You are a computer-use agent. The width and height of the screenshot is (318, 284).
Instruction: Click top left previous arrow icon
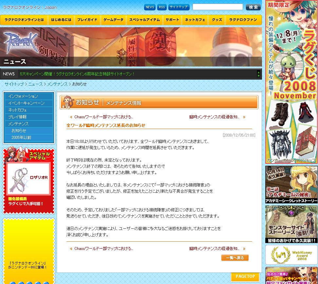(71, 117)
